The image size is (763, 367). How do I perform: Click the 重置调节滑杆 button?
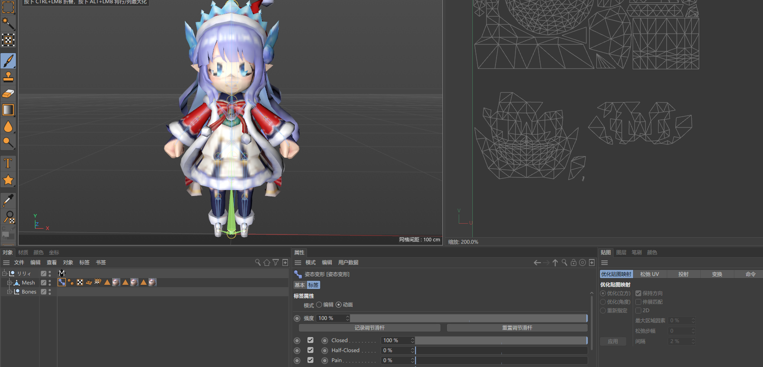(x=517, y=328)
